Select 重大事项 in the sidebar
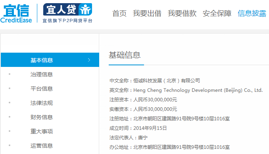 click(x=42, y=131)
